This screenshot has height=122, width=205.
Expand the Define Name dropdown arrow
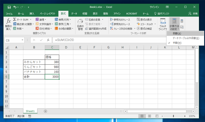tap(102, 19)
